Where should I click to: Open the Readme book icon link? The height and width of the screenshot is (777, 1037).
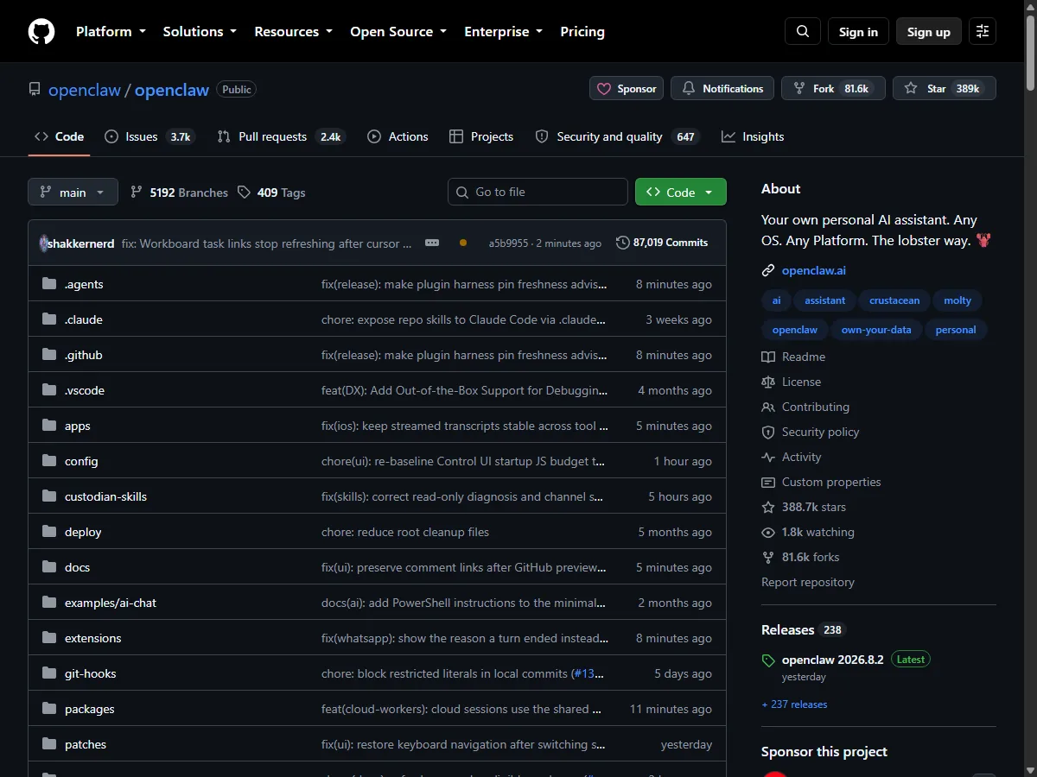793,357
